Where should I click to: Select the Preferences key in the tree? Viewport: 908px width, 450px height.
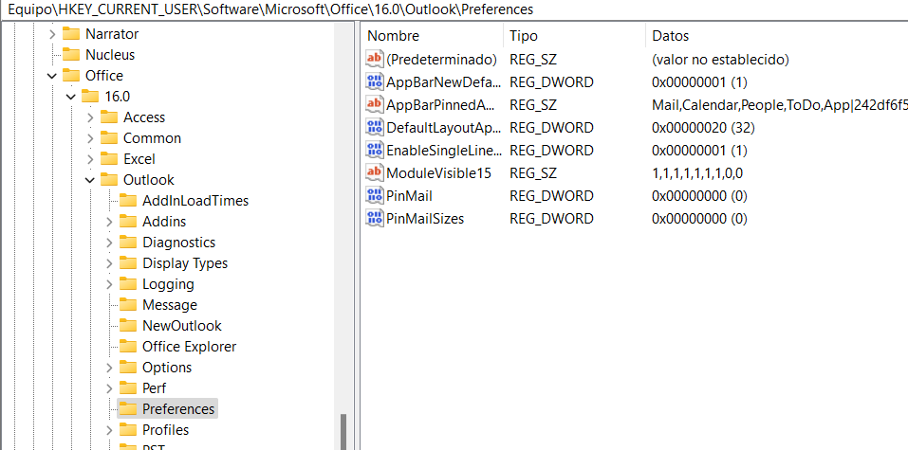coord(178,409)
